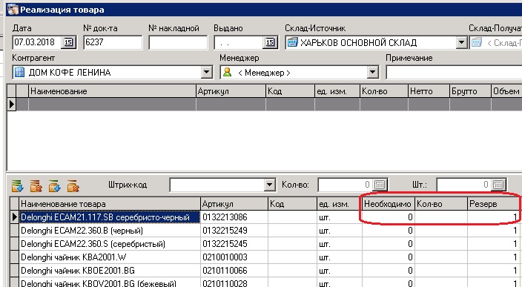Click Брутто column header
The image size is (522, 287).
[x=470, y=91]
